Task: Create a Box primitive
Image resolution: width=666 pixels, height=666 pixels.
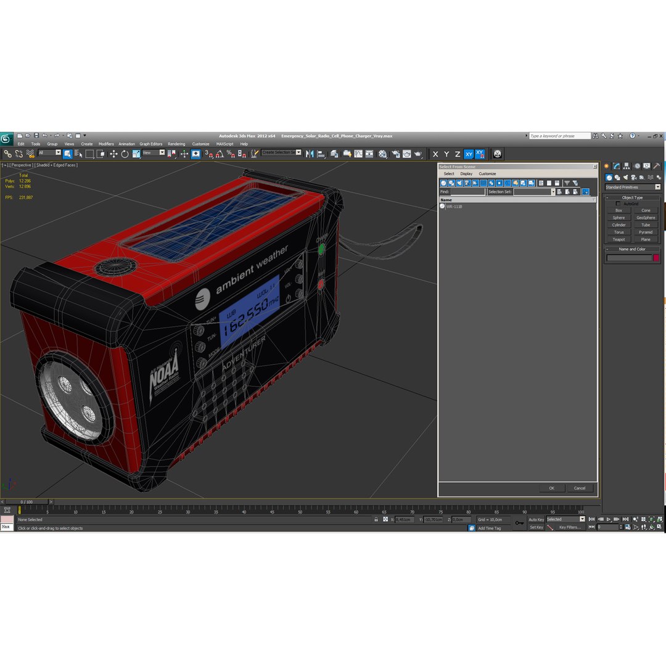Action: pos(619,210)
